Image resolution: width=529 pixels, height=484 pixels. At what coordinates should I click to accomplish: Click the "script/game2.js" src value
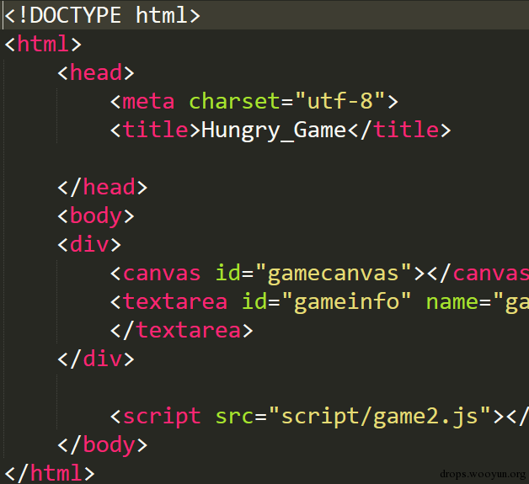click(x=380, y=418)
